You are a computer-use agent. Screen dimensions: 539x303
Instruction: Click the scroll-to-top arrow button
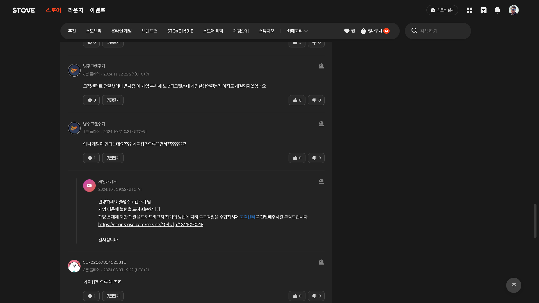pyautogui.click(x=513, y=285)
